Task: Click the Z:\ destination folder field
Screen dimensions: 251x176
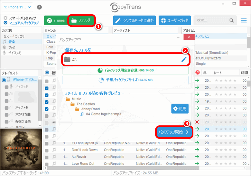Action: [x=126, y=59]
